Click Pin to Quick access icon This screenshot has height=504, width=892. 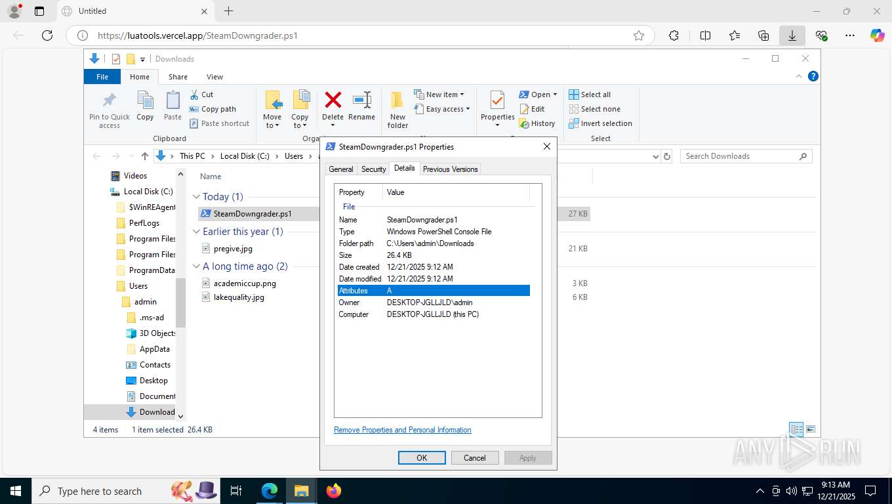click(x=110, y=100)
